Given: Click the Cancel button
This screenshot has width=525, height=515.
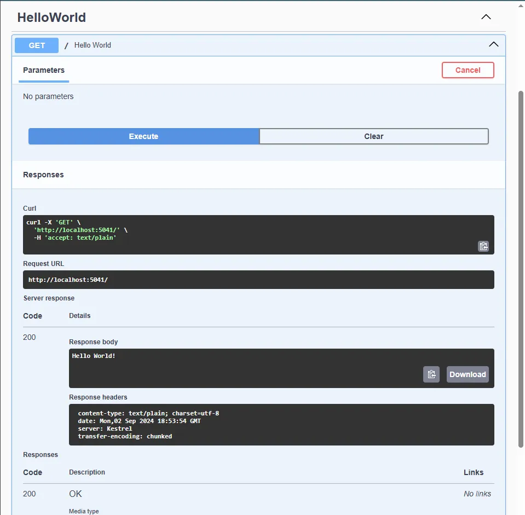Looking at the screenshot, I should click(x=468, y=70).
